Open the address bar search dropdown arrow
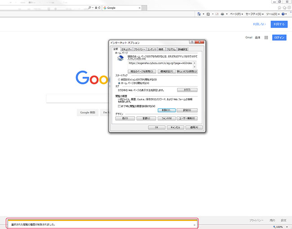The height and width of the screenshot is (229, 292). pyautogui.click(x=93, y=8)
